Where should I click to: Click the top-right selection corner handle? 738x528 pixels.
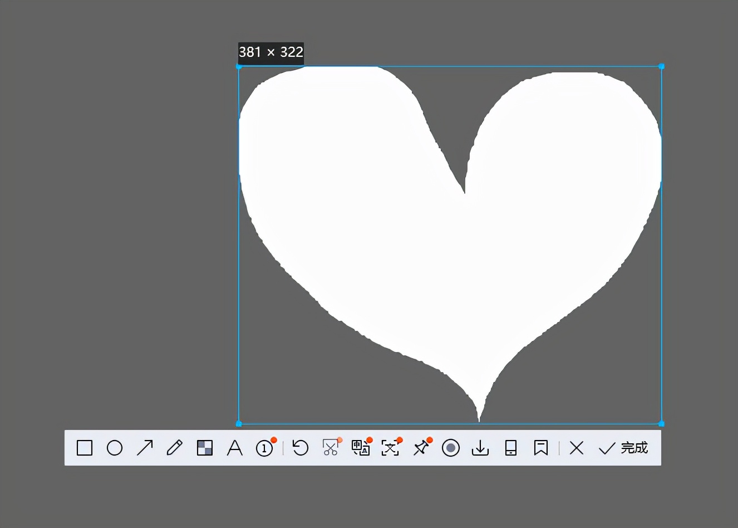pos(661,66)
